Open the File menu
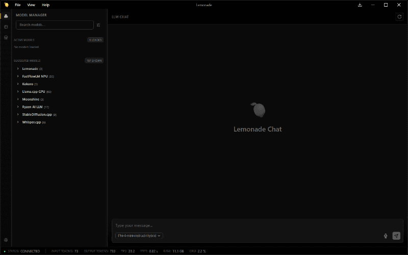The image size is (408, 255). coord(18,5)
